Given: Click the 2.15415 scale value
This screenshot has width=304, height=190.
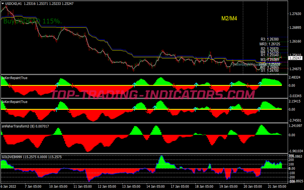Looking at the screenshot, I should (295, 101).
